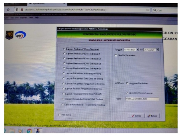The image size is (185, 139).
Task: Click the start date 01/01/2021 field
Action: coord(130,50)
